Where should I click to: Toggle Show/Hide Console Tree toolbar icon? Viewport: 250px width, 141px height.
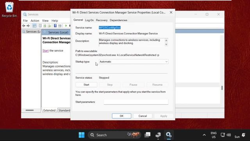click(x=34, y=26)
